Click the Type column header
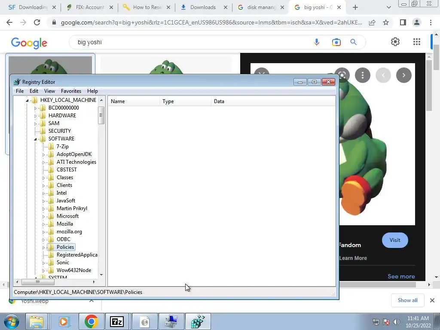 click(186, 101)
